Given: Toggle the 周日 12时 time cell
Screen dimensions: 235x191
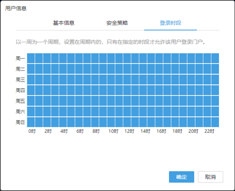Looking at the screenshot, I should (x=127, y=122).
